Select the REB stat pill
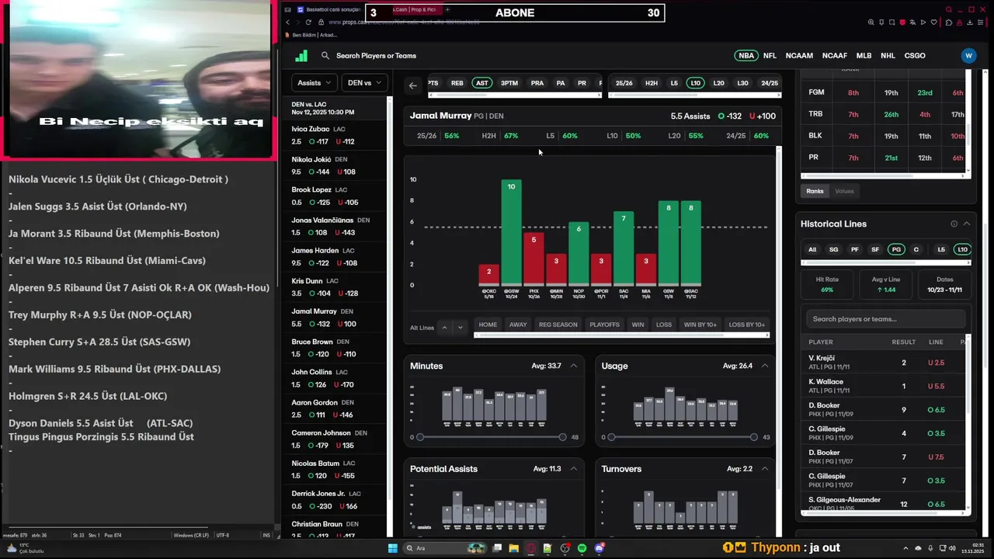This screenshot has height=559, width=994. [x=457, y=83]
